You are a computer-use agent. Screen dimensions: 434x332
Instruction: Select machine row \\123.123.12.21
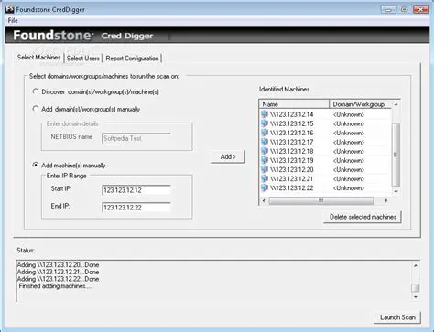pyautogui.click(x=326, y=178)
